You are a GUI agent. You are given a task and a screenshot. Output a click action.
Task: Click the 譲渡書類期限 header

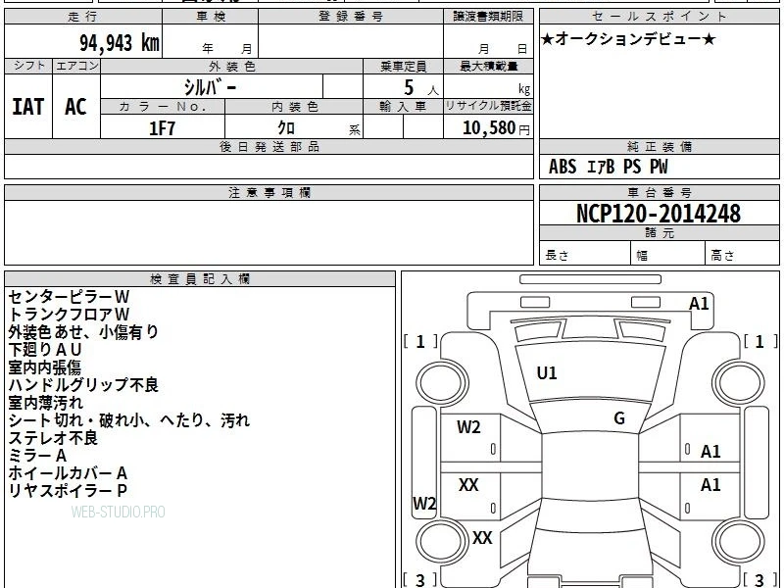pyautogui.click(x=488, y=17)
